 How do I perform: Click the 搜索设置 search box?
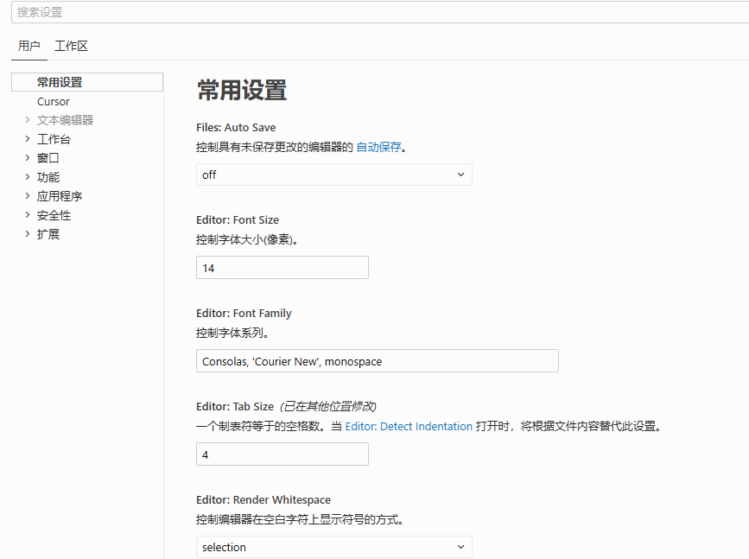[x=380, y=12]
